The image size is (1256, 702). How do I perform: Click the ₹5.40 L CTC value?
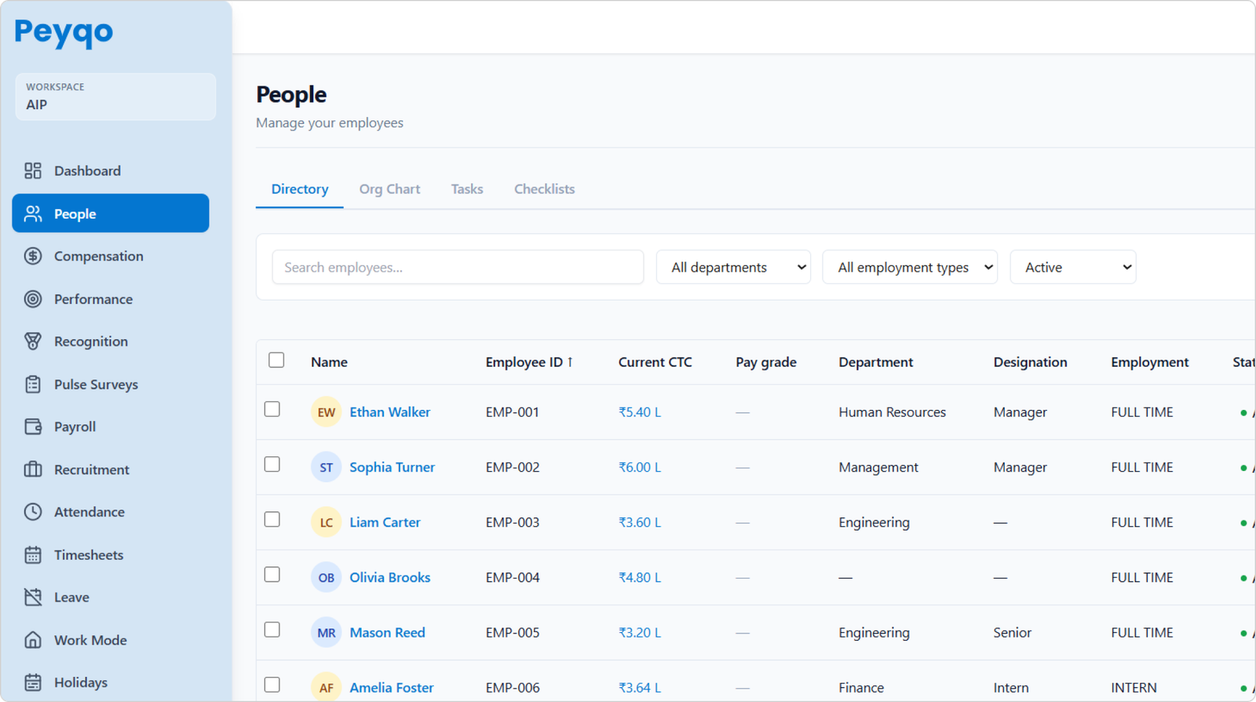(640, 412)
